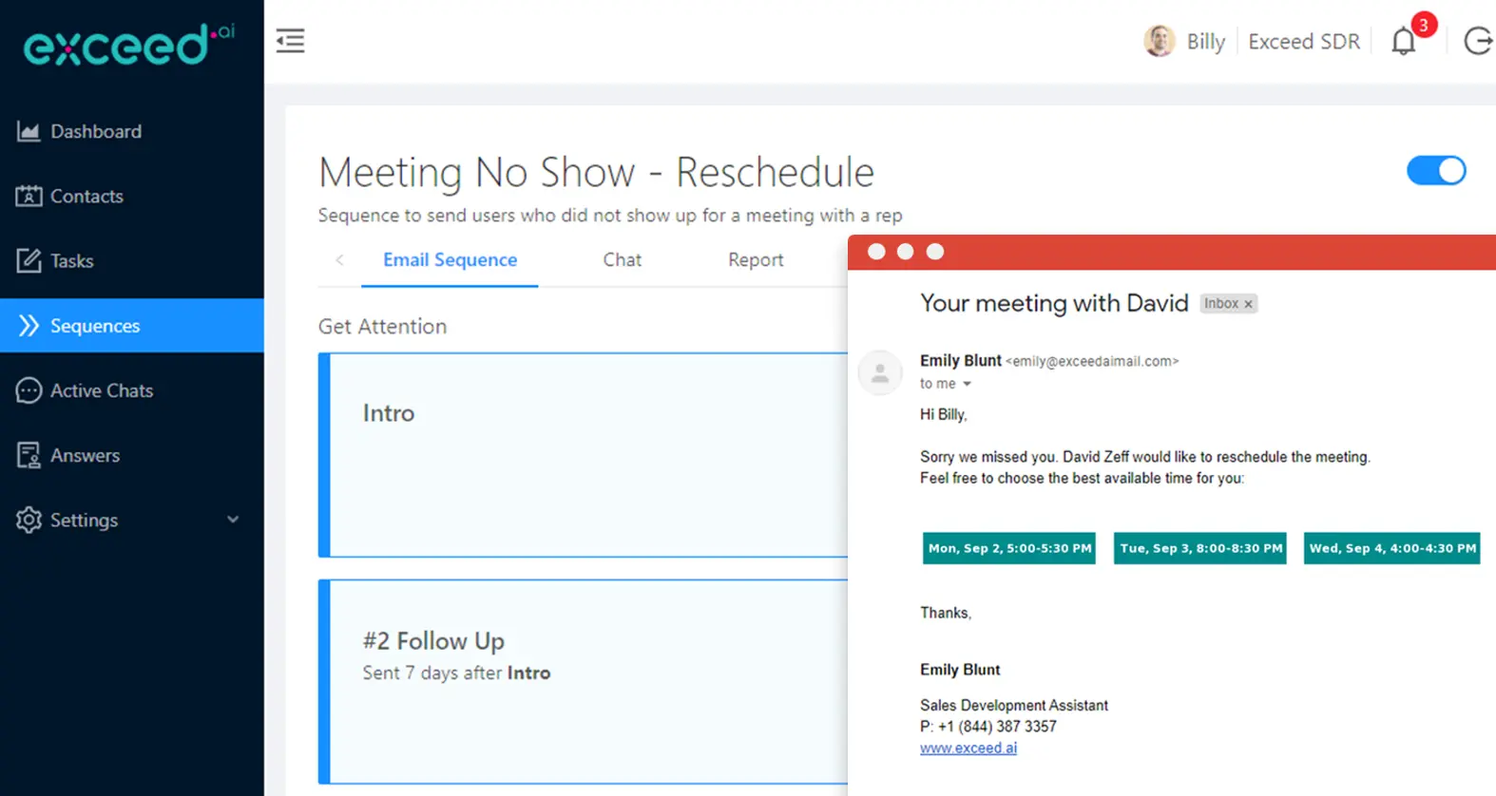Viewport: 1496px width, 796px height.
Task: Open Dashboard in the sidebar
Action: (x=132, y=131)
